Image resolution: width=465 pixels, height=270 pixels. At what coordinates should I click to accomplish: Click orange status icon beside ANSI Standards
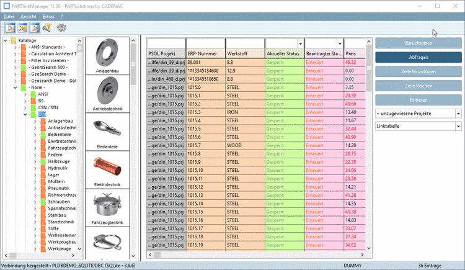24,47
